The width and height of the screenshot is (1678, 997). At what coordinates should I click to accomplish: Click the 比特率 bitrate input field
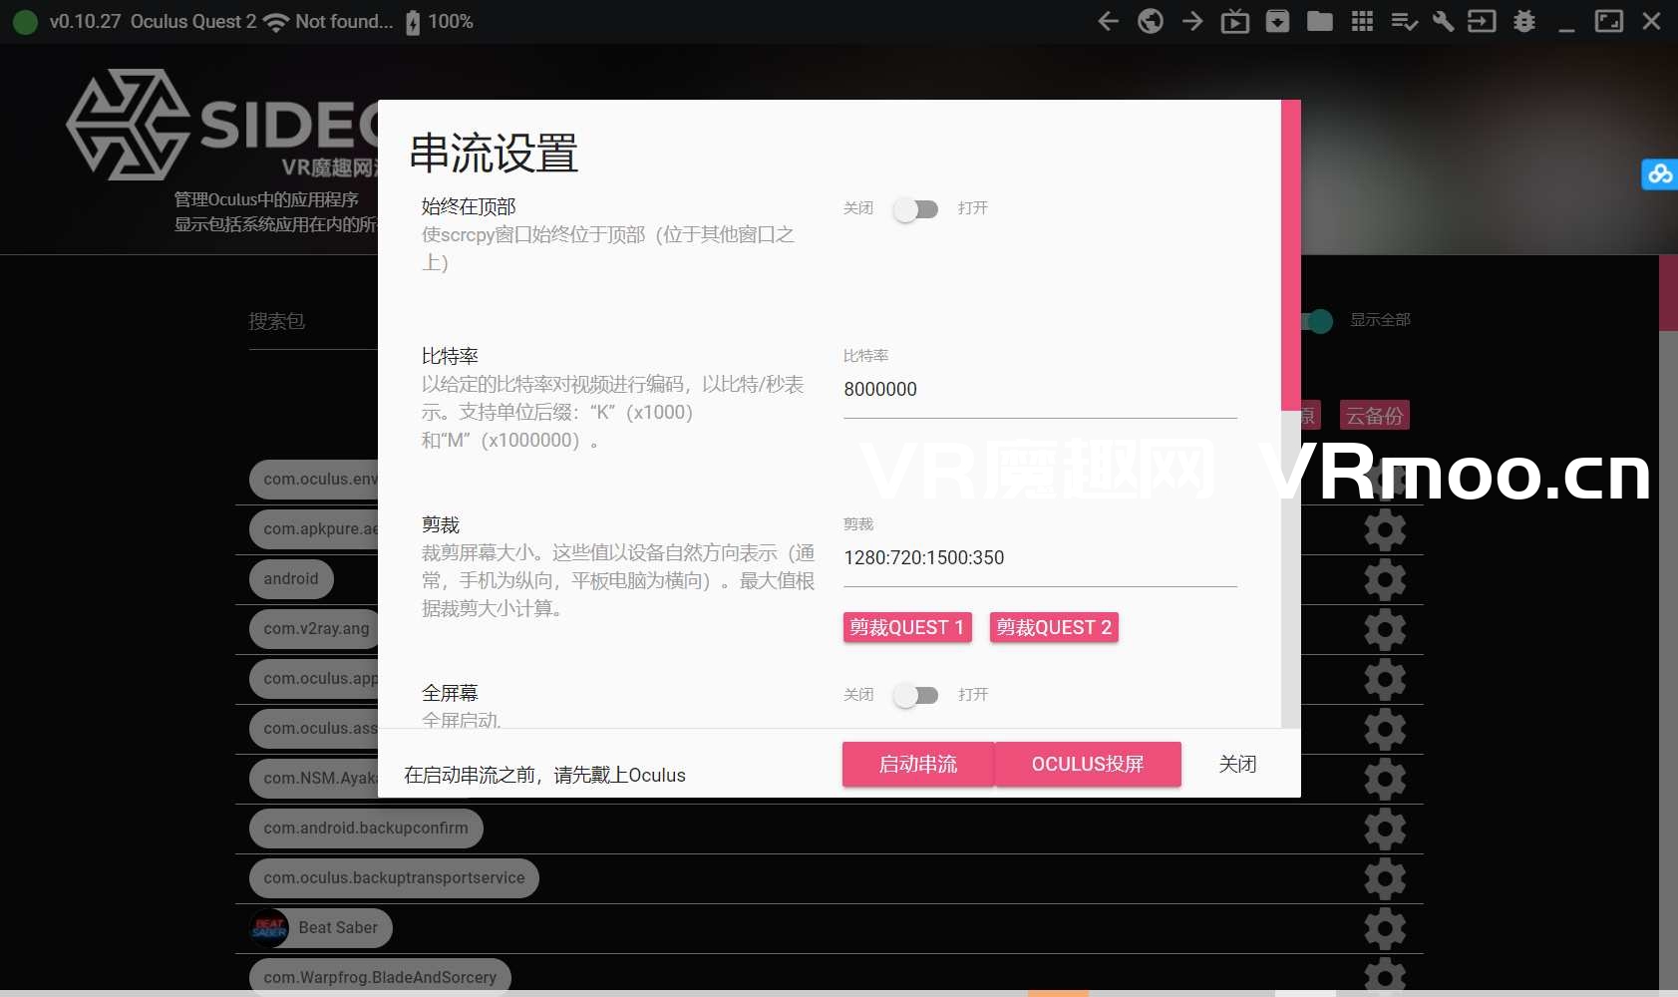click(1040, 390)
